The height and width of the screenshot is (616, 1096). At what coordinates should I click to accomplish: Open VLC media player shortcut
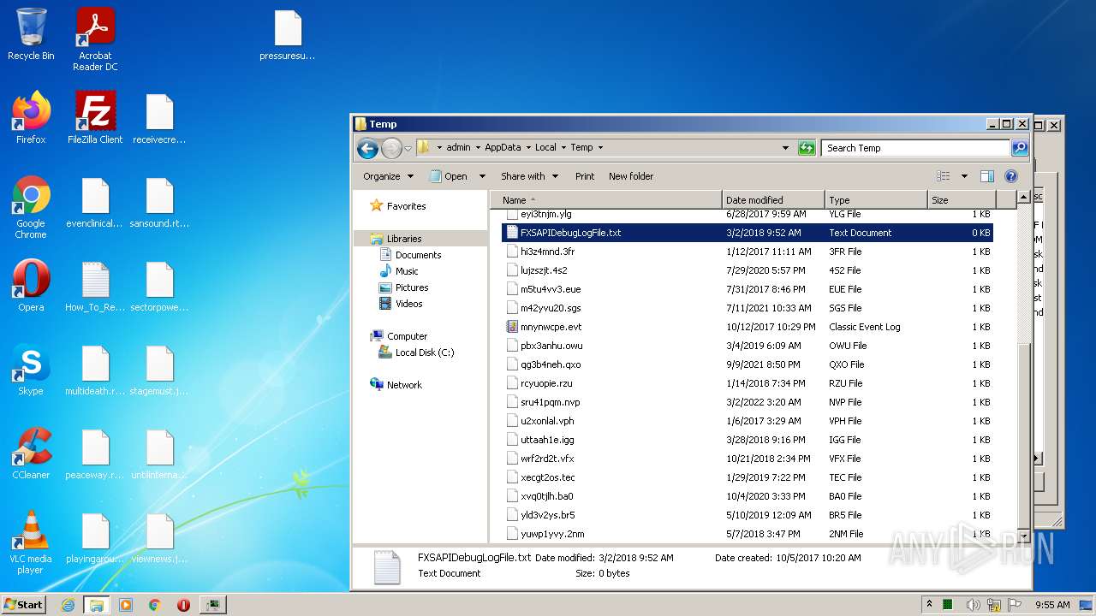pos(31,542)
